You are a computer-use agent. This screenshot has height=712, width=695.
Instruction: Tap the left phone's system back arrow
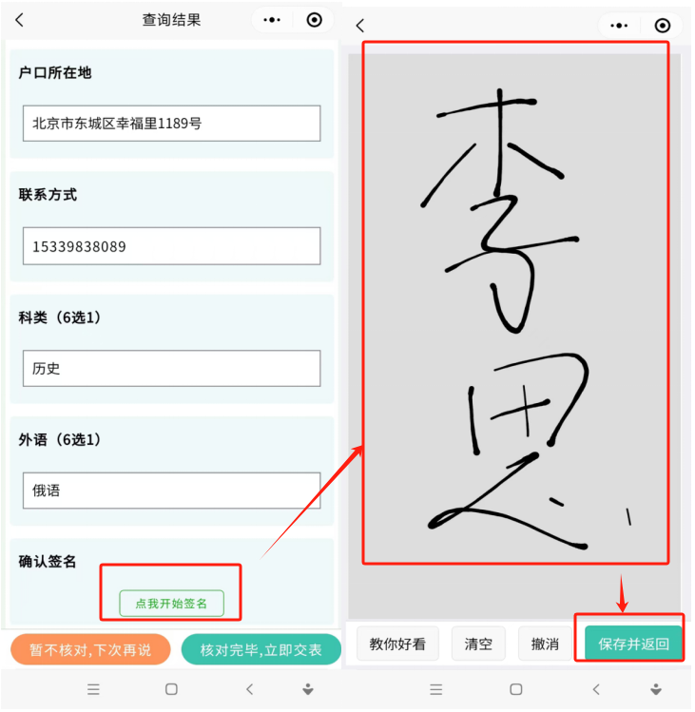[249, 689]
